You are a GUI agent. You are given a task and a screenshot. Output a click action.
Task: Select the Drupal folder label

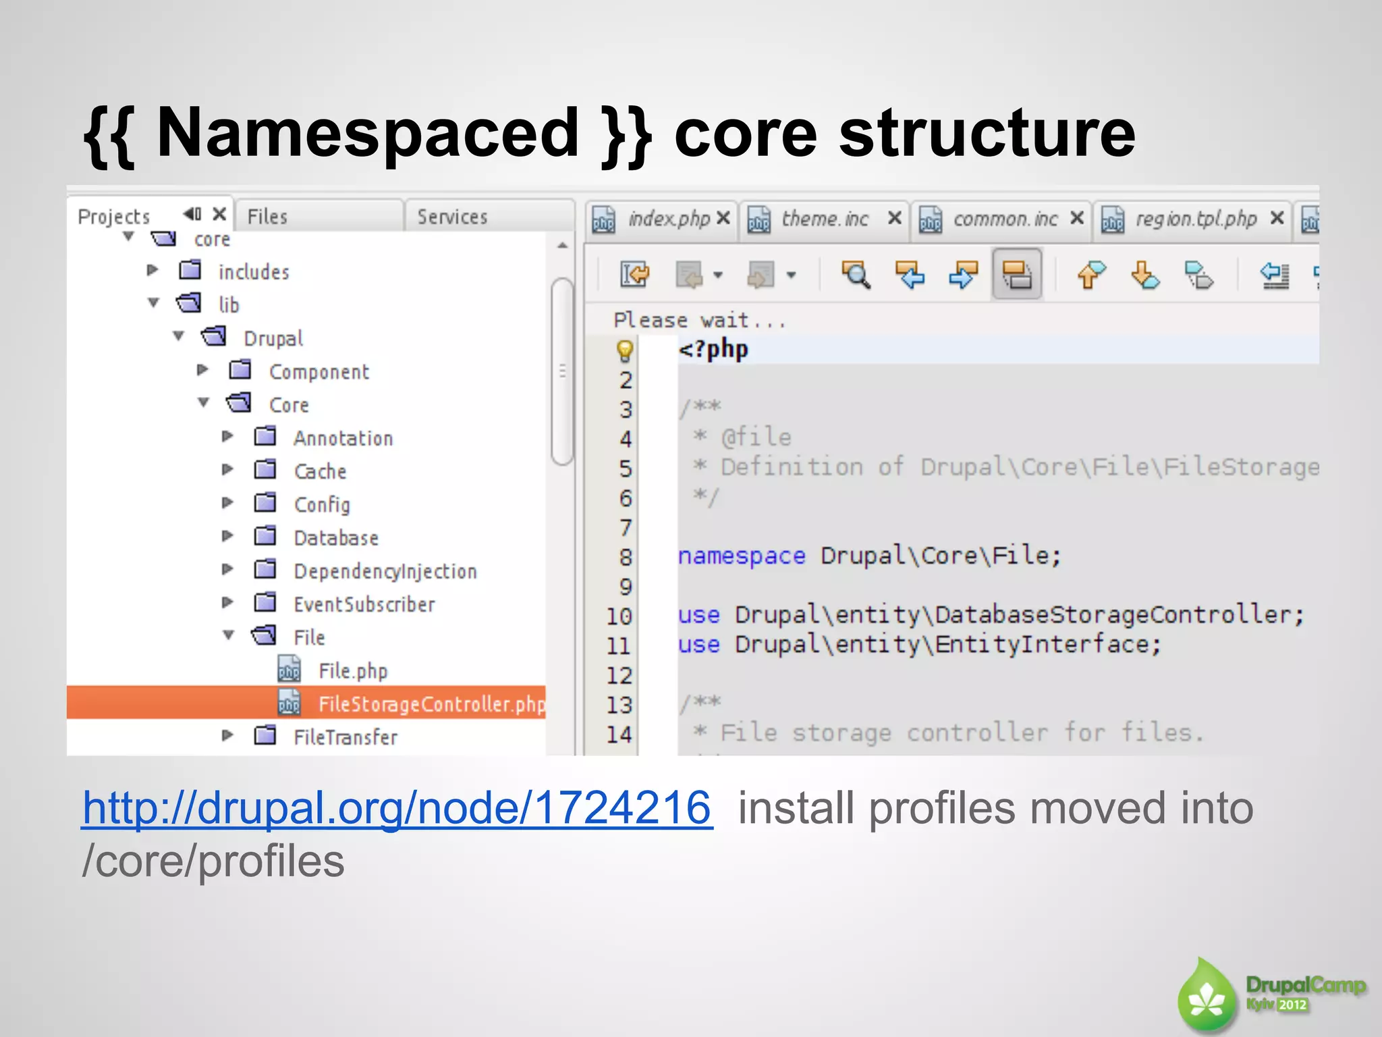click(273, 338)
